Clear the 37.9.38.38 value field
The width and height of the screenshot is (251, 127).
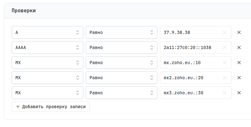point(224,32)
